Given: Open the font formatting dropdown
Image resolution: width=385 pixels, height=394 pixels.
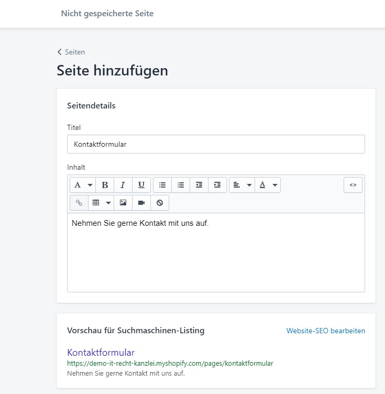Looking at the screenshot, I should click(83, 185).
